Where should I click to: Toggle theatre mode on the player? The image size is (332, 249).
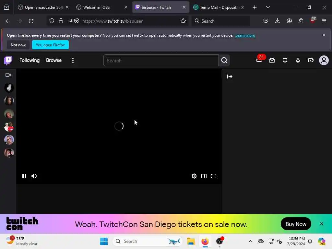204,176
